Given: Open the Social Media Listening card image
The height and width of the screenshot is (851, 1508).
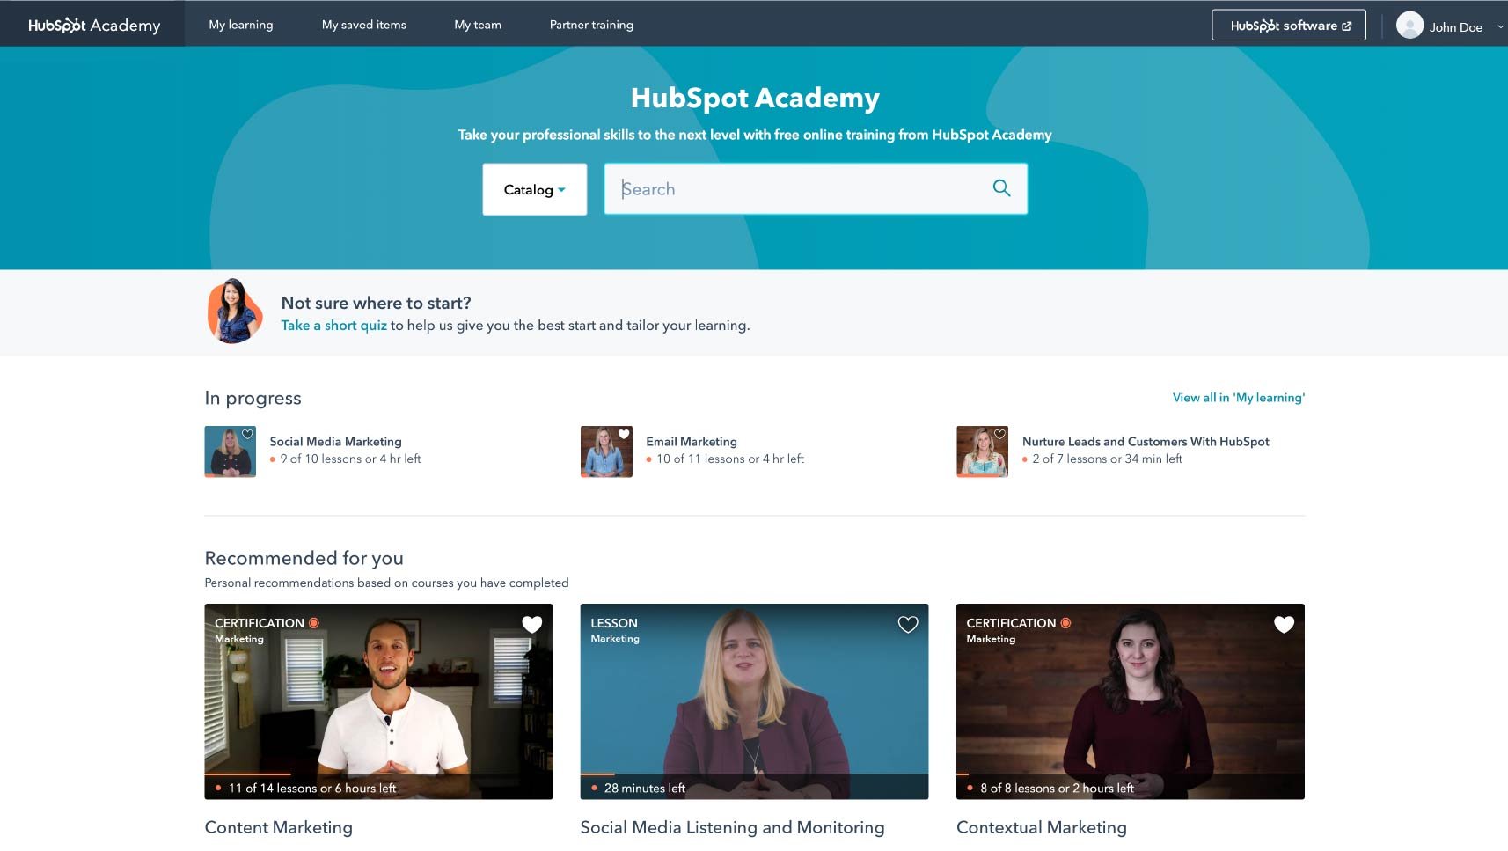Looking at the screenshot, I should pos(754,701).
